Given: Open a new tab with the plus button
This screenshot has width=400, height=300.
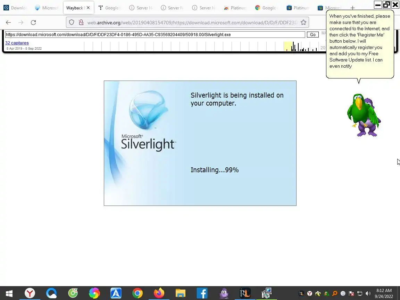Looking at the screenshot, I should [x=352, y=8].
